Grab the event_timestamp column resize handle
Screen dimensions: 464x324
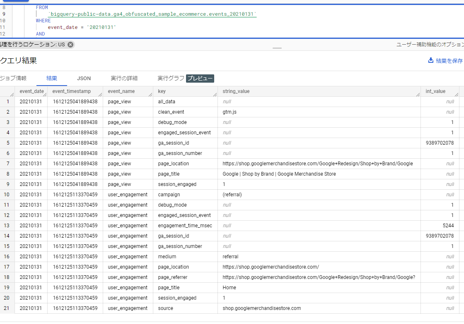(100, 94)
